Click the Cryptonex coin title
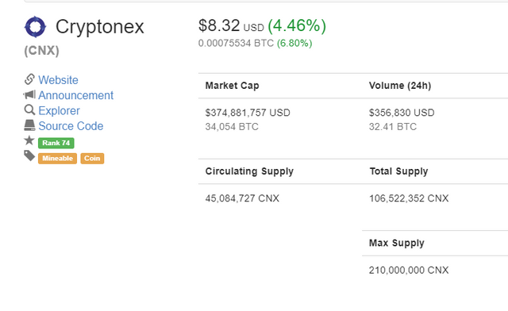 [x=100, y=26]
